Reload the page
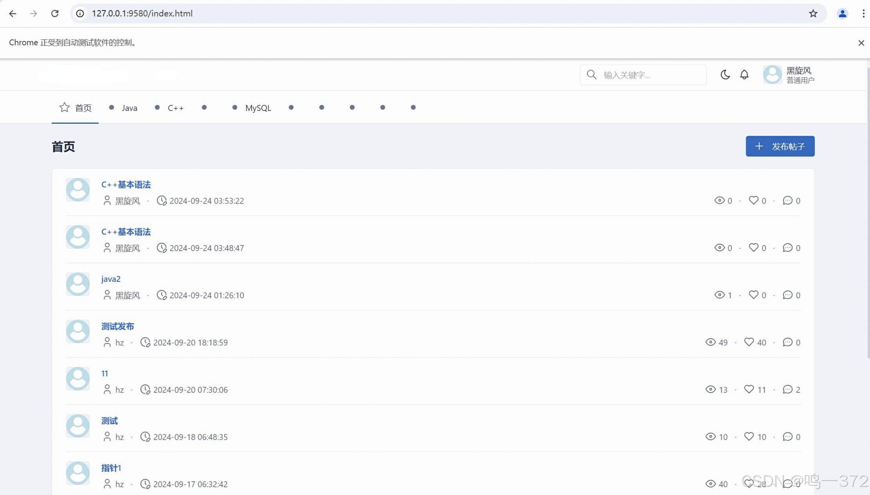This screenshot has width=870, height=495. click(x=55, y=13)
